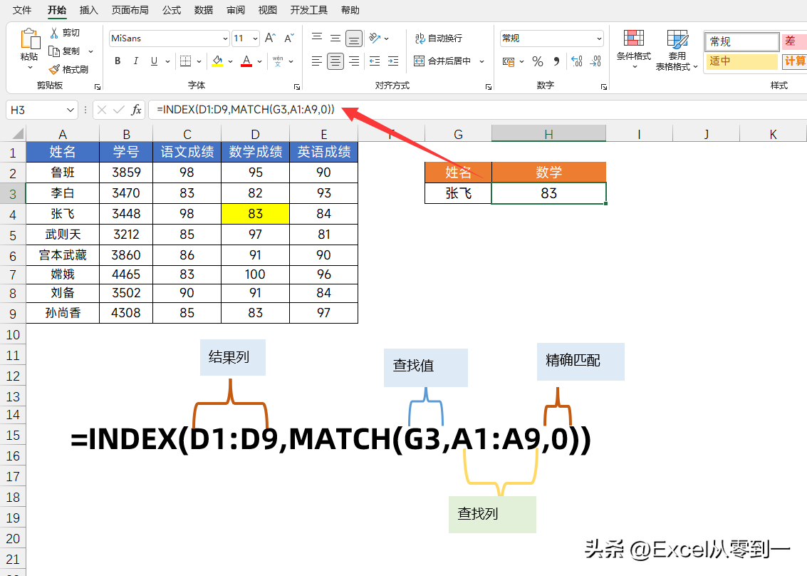Click into the formula bar text
This screenshot has height=576, width=807.
click(x=246, y=109)
